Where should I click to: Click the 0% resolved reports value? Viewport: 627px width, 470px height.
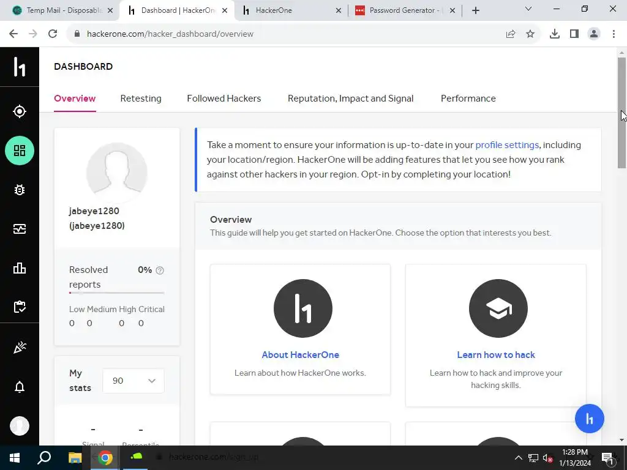(145, 270)
